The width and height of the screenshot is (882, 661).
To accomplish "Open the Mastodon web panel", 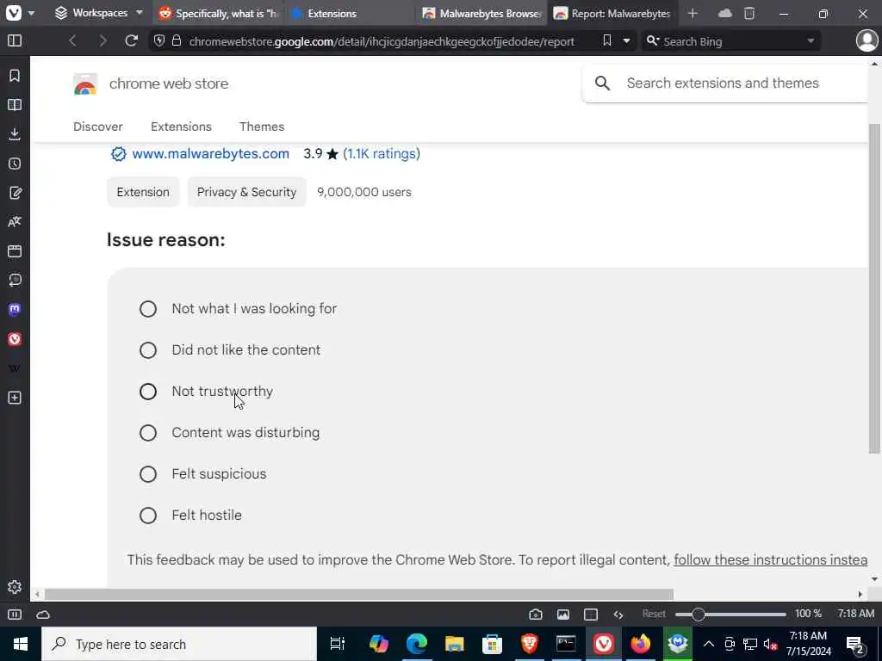I will coord(15,310).
